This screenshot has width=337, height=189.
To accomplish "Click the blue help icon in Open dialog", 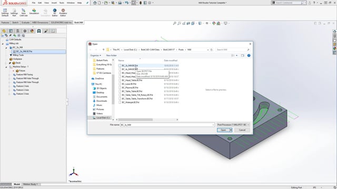I will point(249,56).
